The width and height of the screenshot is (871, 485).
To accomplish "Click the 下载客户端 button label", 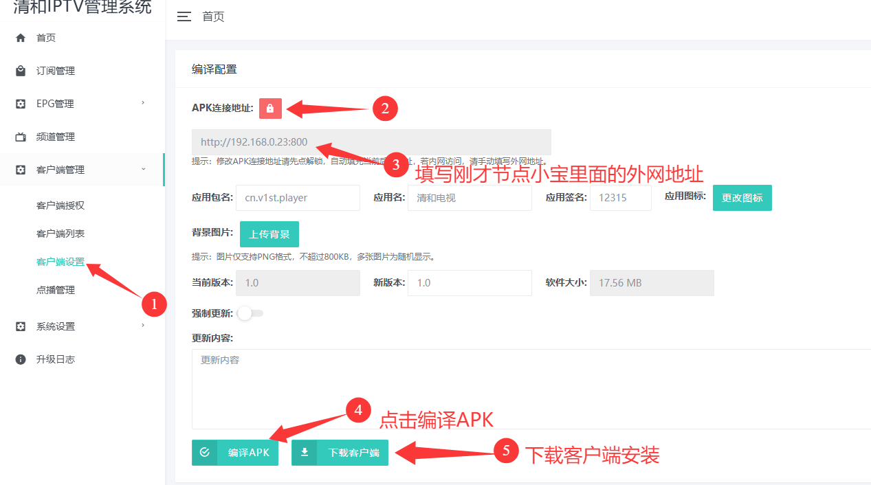I will tap(353, 453).
